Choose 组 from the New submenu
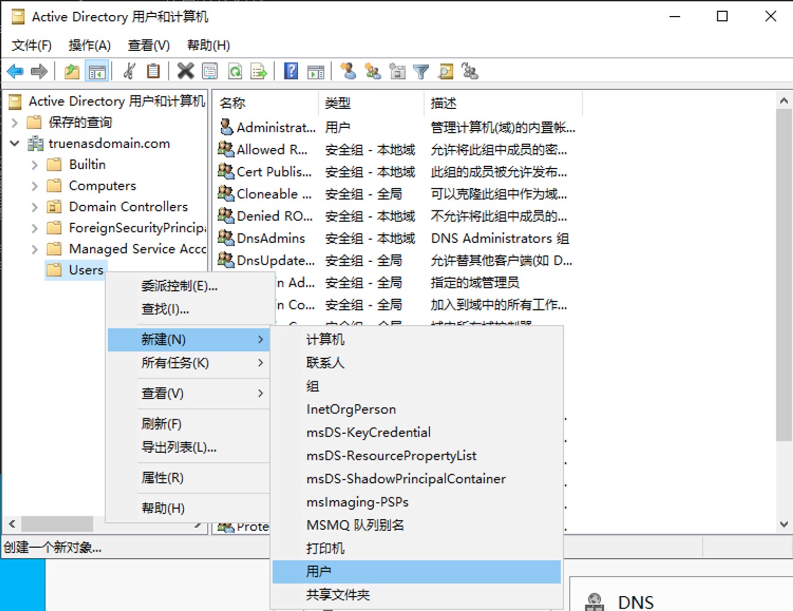The image size is (793, 611). (x=313, y=386)
